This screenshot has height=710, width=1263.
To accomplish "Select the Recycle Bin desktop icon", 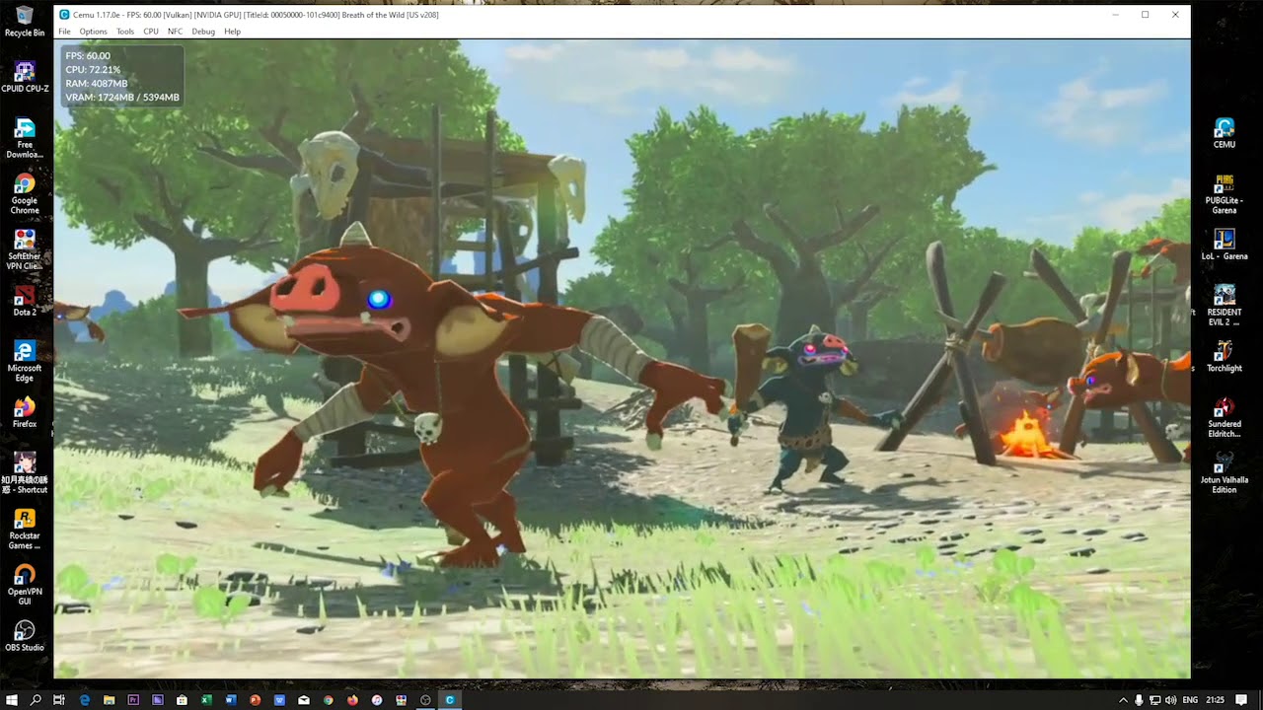I will [x=25, y=22].
